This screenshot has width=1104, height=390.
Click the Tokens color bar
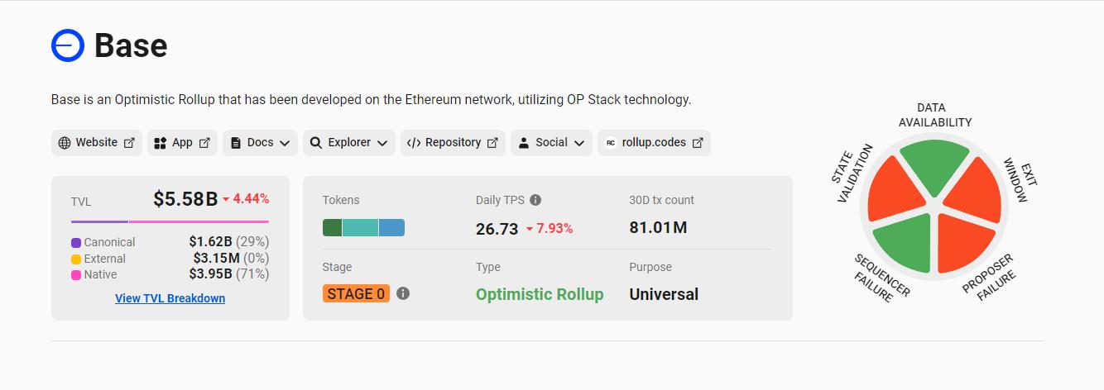363,228
